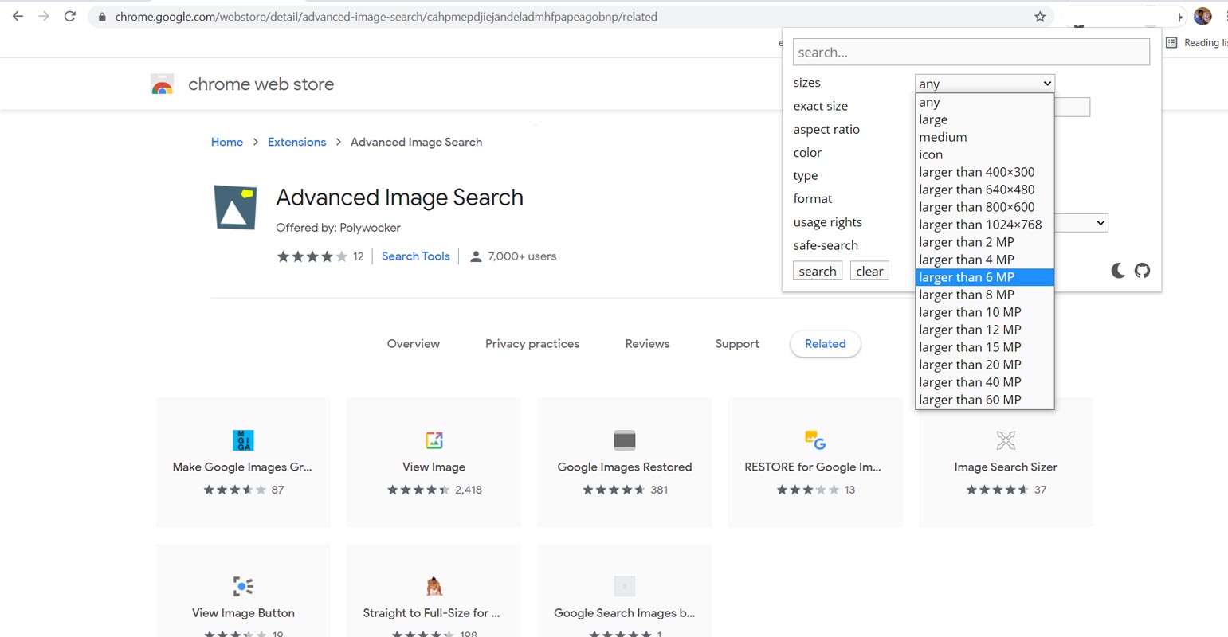Choose 'larger than 12 MP'
The height and width of the screenshot is (637, 1228).
(985, 330)
